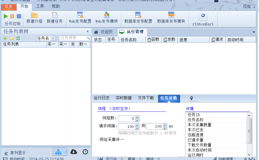Open the Web发布模块 icon

[107, 18]
